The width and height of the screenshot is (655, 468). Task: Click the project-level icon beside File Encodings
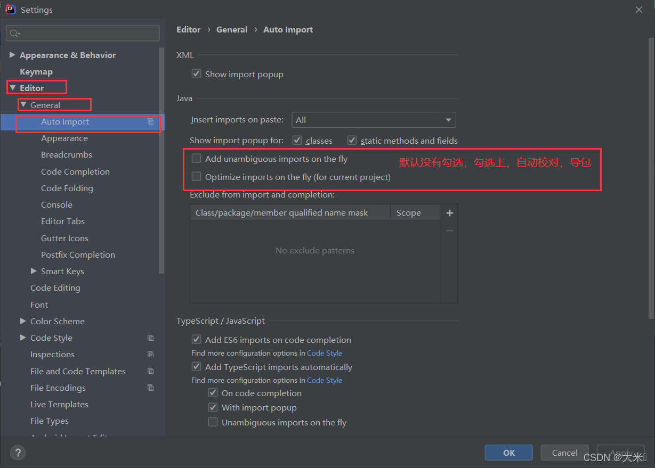coord(151,388)
